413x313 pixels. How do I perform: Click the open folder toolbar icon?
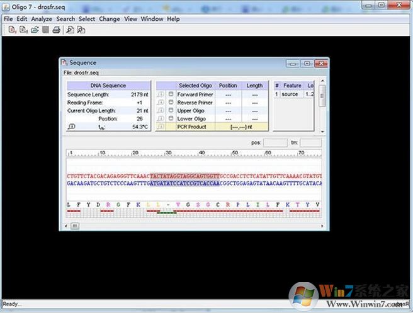(x=34, y=30)
